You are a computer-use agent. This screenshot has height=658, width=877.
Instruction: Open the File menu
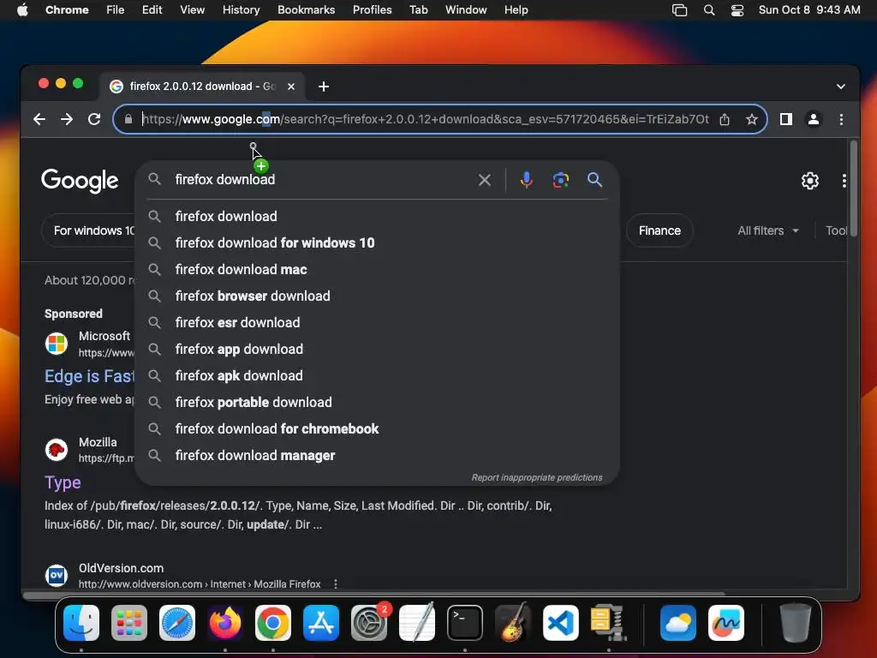116,9
